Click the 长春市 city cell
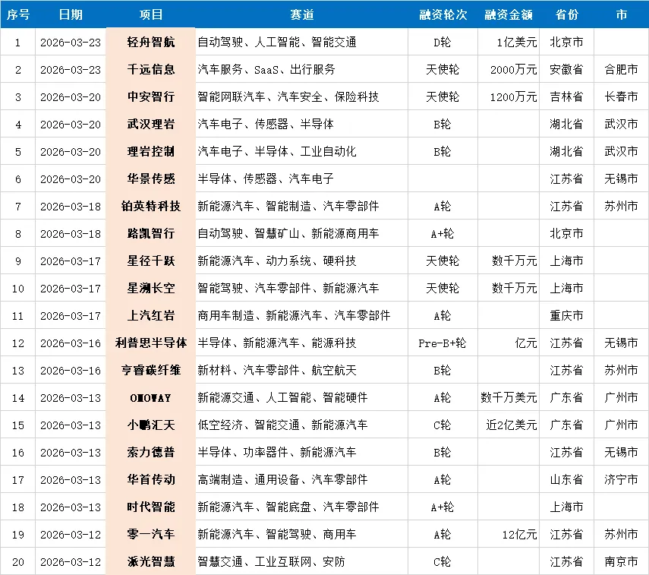The image size is (649, 575). coord(621,96)
